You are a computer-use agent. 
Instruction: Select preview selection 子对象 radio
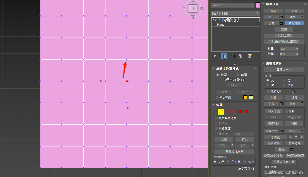click(x=228, y=162)
